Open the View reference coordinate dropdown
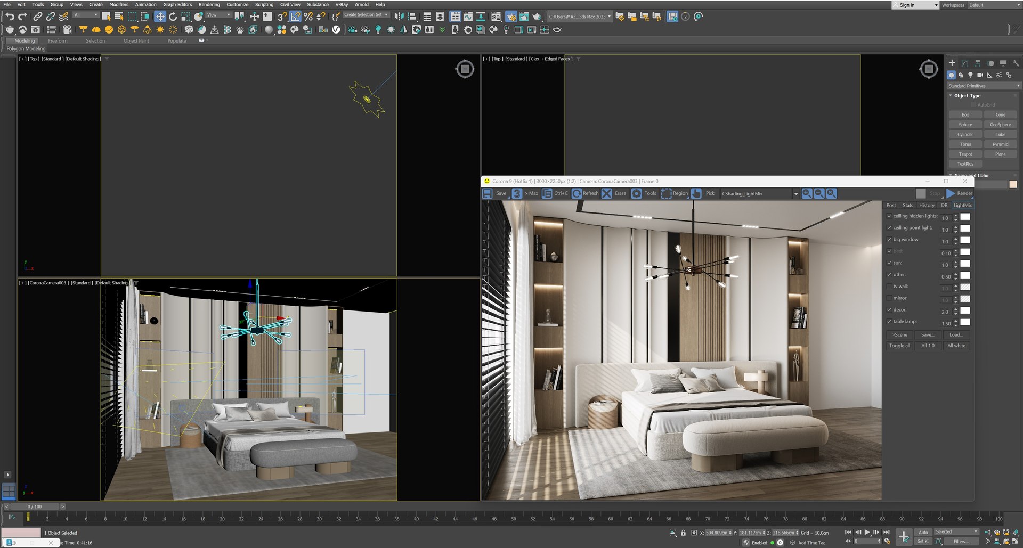 click(x=218, y=15)
